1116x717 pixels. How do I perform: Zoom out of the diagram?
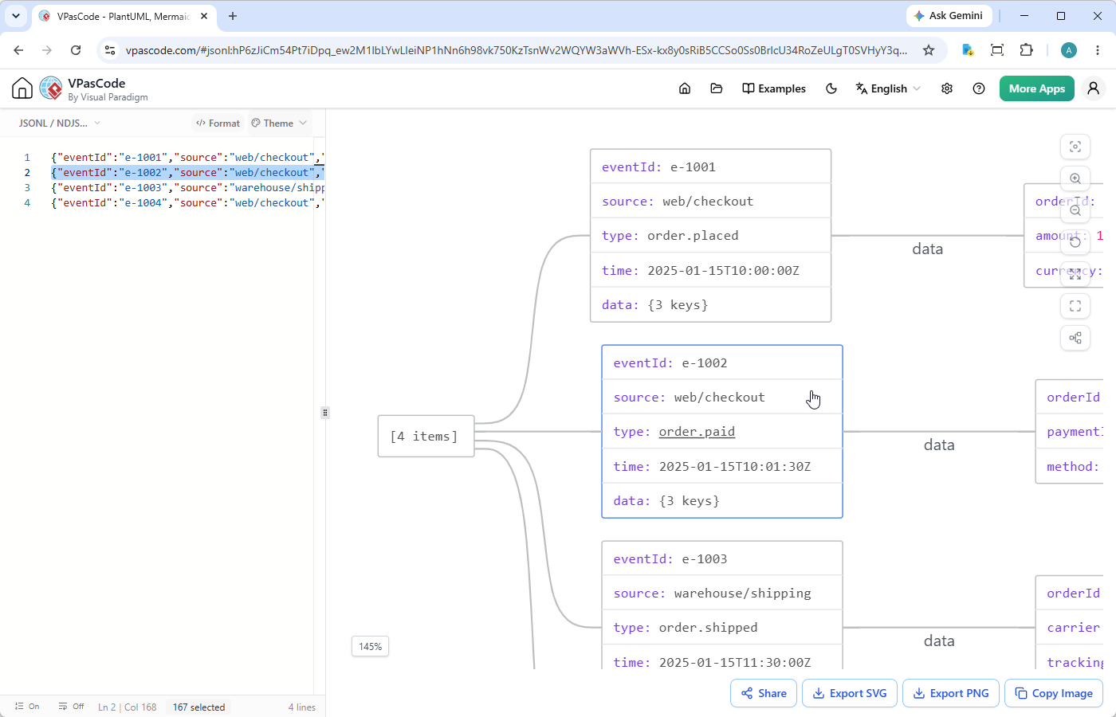1075,210
